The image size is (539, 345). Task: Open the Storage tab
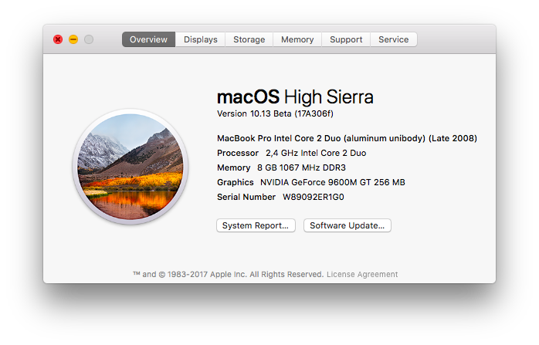click(249, 39)
